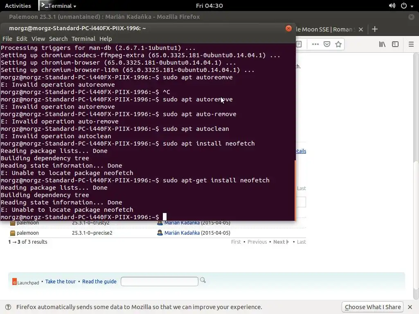
Task: Open the terminal View menu
Action: [38, 39]
